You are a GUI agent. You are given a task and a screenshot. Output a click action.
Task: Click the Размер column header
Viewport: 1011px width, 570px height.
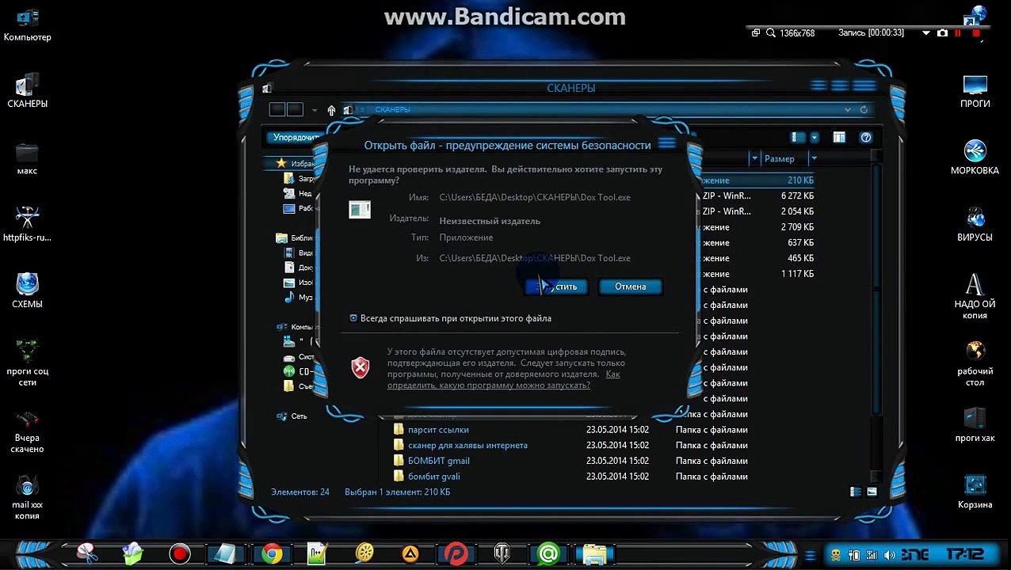click(x=780, y=158)
